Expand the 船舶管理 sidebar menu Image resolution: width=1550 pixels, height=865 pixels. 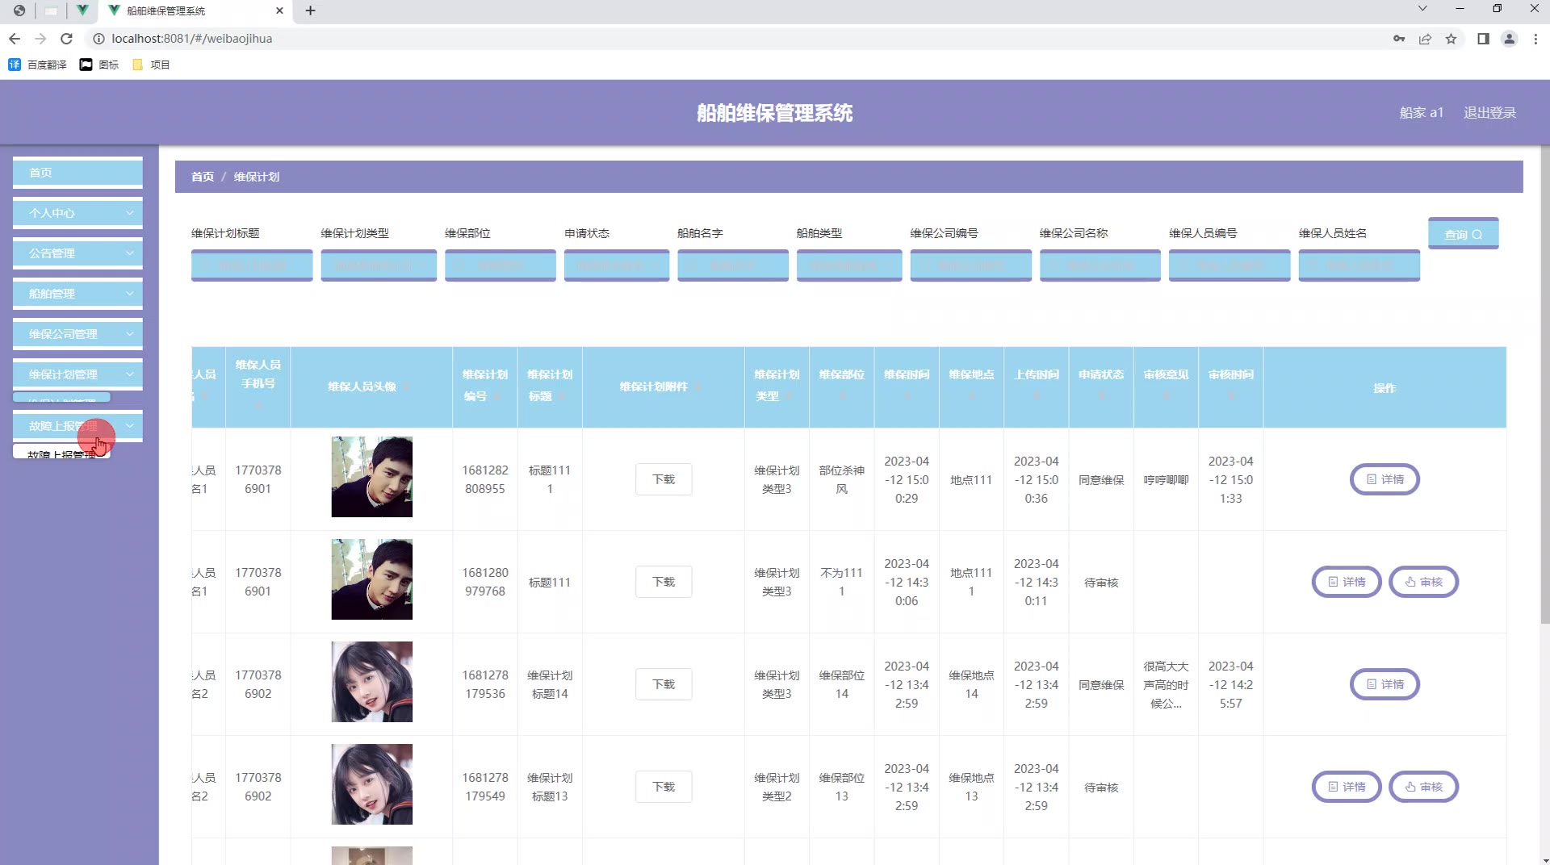click(77, 294)
